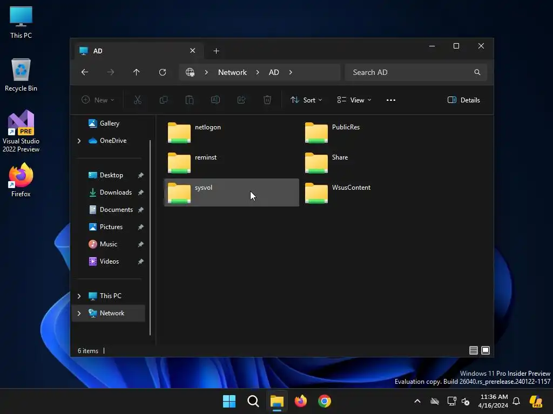Open the Windows Start menu
The image size is (553, 414).
[x=229, y=401]
